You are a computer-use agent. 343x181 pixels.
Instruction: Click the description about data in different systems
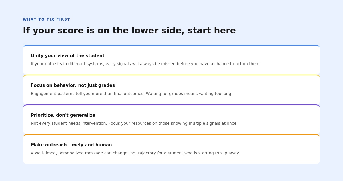click(x=146, y=64)
